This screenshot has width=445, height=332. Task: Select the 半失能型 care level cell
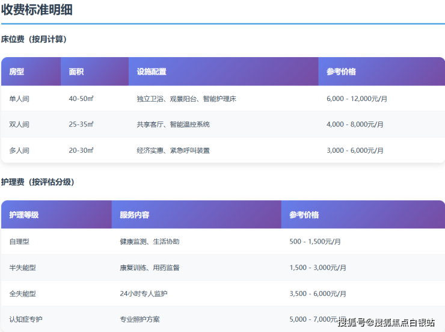tap(23, 268)
